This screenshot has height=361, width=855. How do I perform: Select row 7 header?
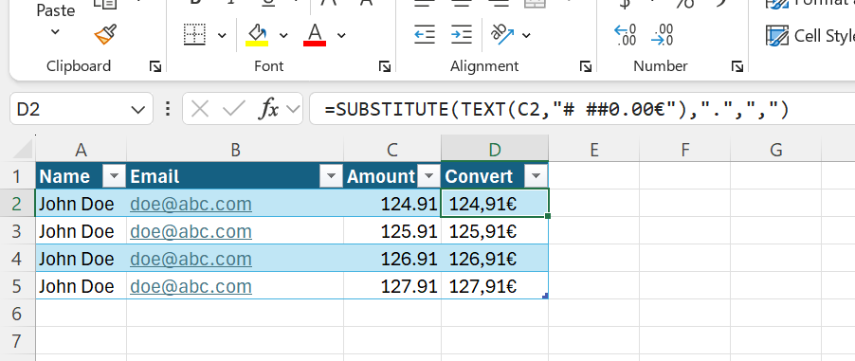coord(17,341)
